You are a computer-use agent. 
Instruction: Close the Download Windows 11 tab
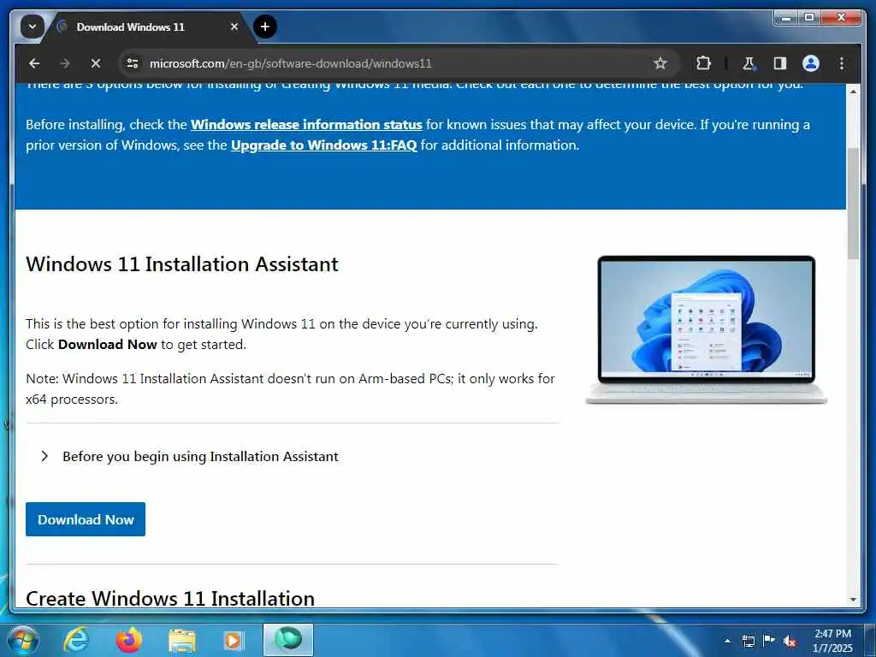point(234,27)
